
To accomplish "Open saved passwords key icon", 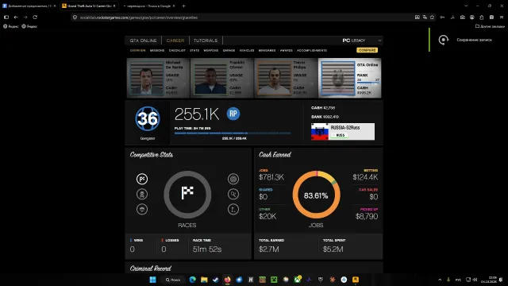I will tap(442, 17).
